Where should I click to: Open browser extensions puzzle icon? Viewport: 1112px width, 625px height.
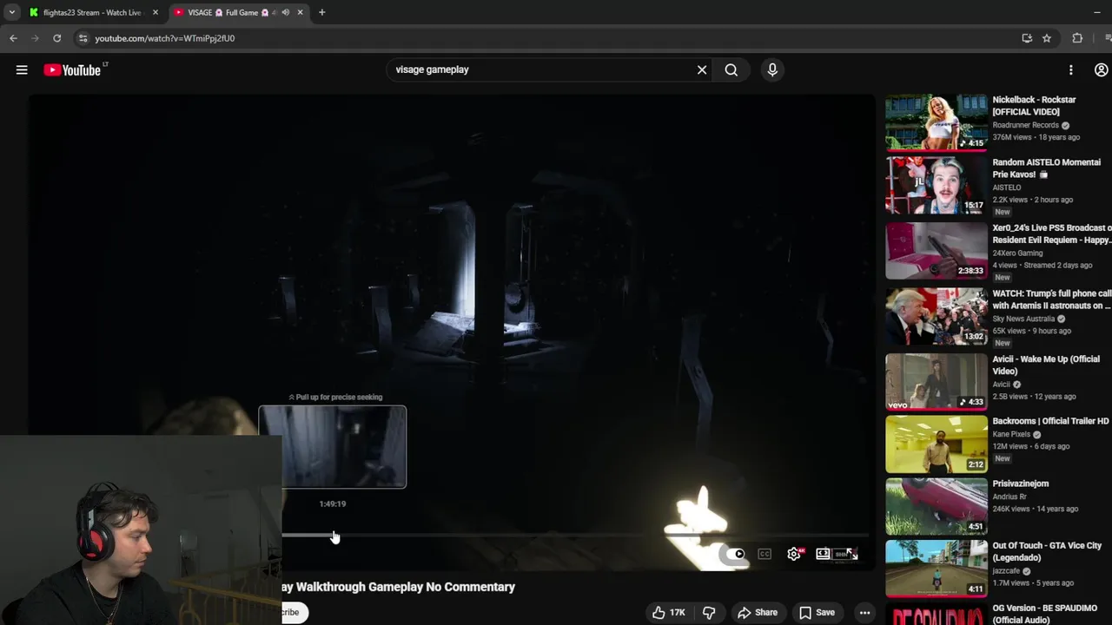pos(1077,38)
